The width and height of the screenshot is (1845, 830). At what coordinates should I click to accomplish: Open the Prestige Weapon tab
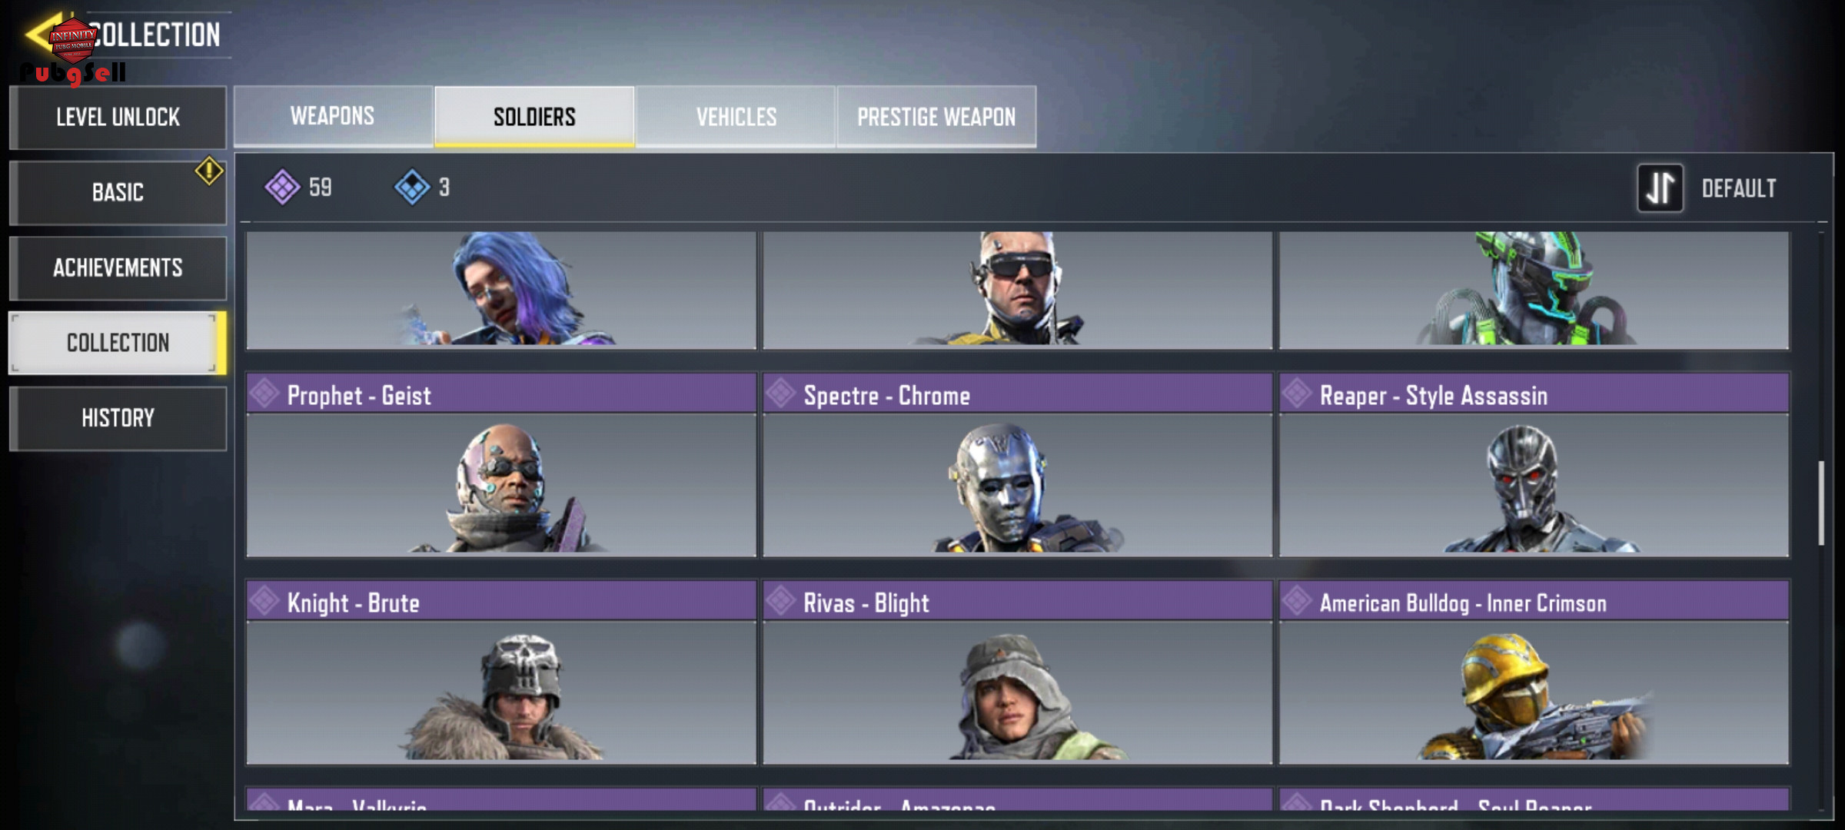point(936,116)
